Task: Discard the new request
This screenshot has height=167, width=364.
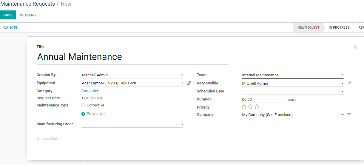Action: [28, 15]
